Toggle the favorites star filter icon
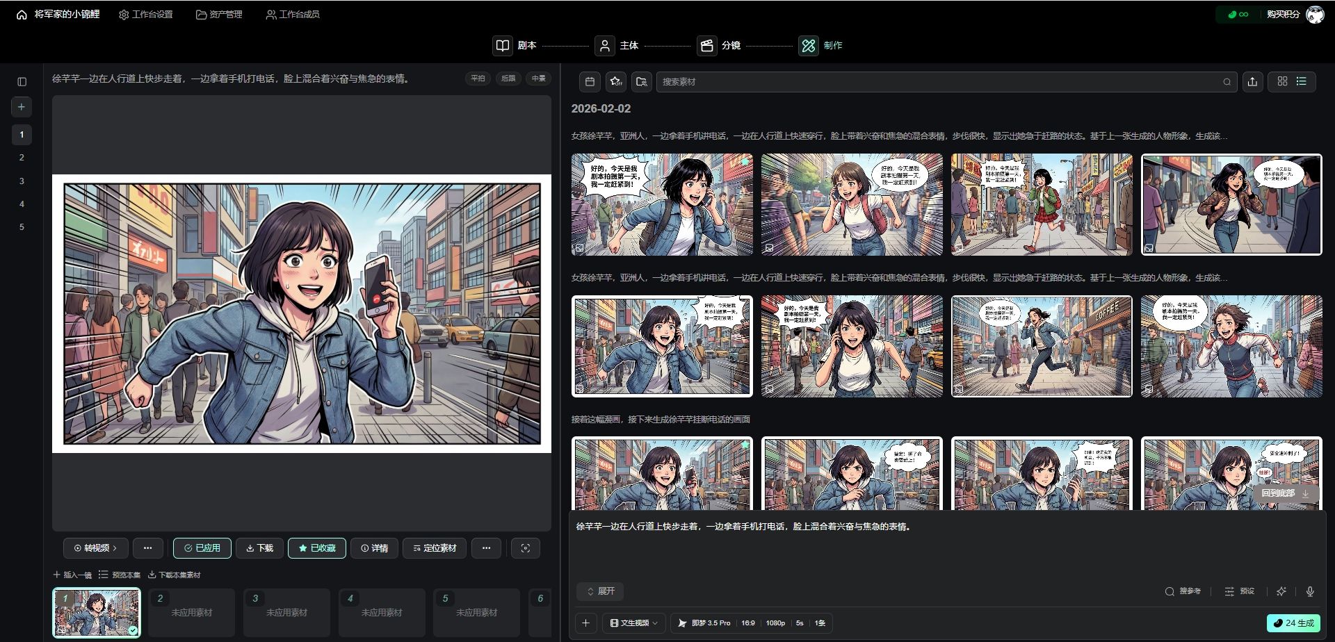The width and height of the screenshot is (1335, 642). (x=616, y=82)
